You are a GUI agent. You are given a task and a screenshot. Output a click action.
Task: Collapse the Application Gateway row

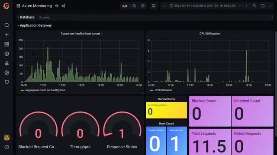(x=34, y=25)
